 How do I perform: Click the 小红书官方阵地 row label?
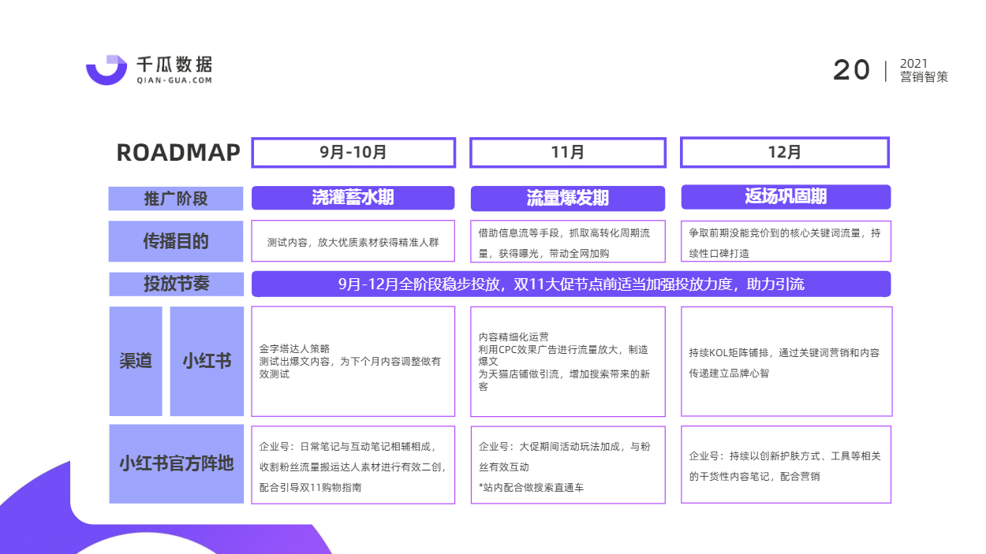tap(177, 464)
